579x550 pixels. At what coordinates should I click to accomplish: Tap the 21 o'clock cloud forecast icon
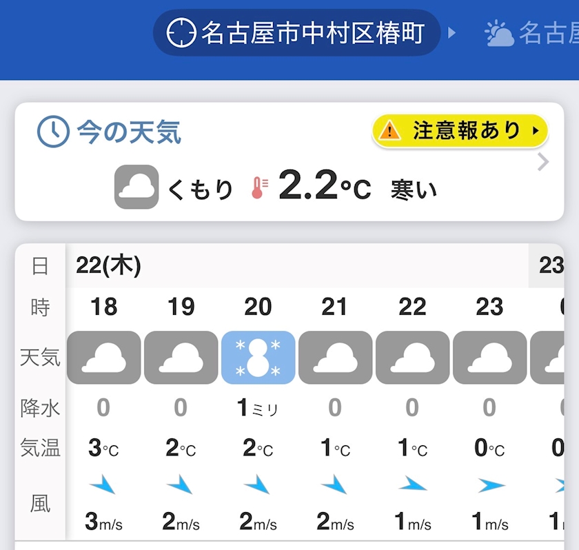click(335, 358)
